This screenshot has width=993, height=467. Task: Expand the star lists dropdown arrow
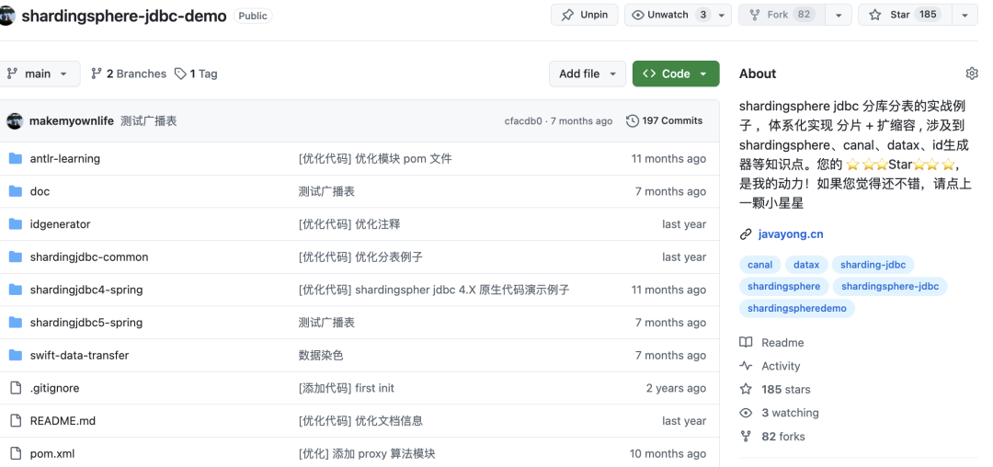[x=964, y=16]
